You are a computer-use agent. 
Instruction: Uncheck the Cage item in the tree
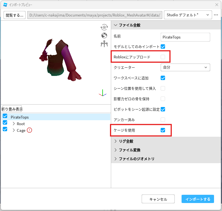pyautogui.click(x=5, y=129)
